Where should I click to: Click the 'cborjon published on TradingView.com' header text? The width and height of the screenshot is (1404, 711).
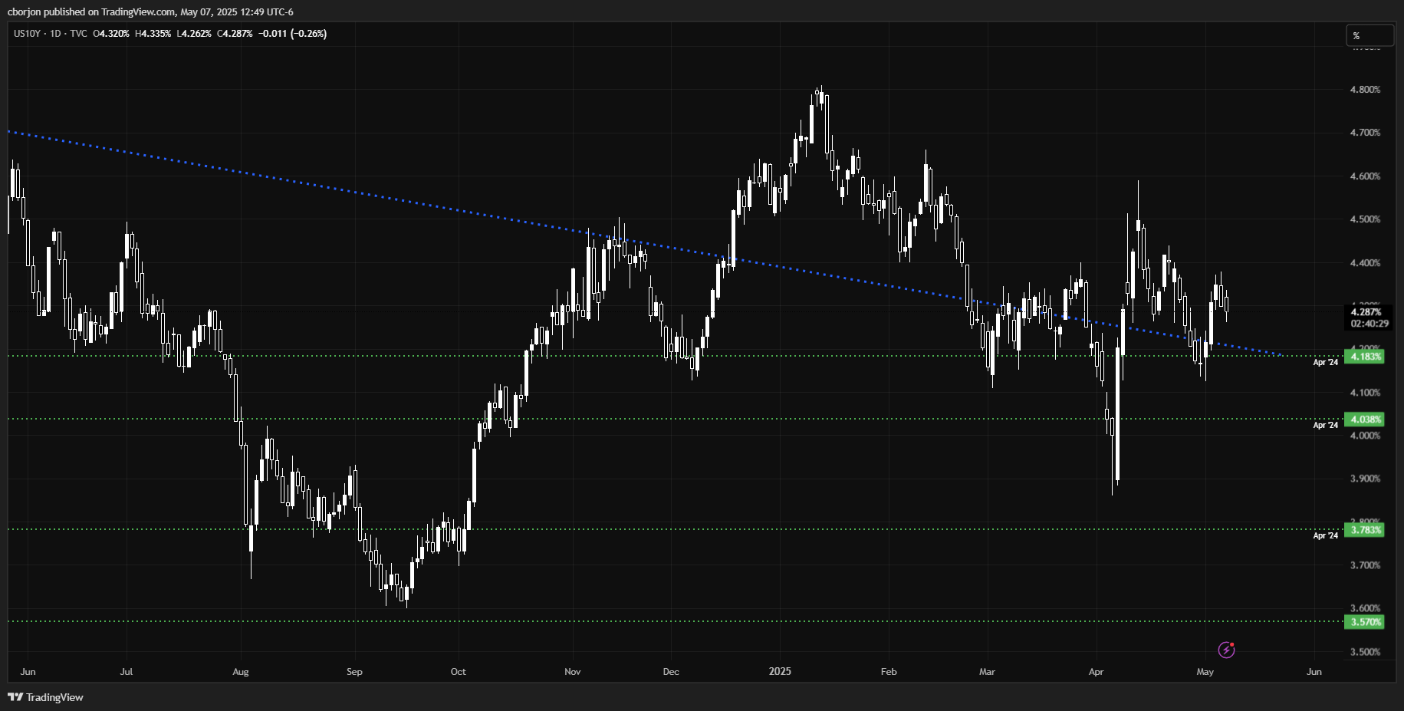coord(150,12)
